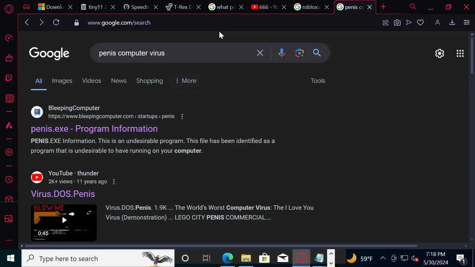
Task: Open the picture icon in the sidebar
Action: [9, 219]
